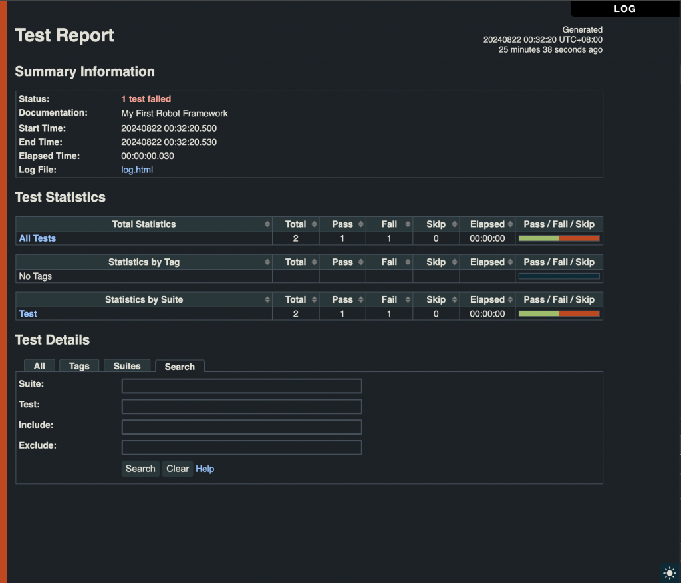Open the Test suite link
681x583 pixels.
tap(28, 314)
